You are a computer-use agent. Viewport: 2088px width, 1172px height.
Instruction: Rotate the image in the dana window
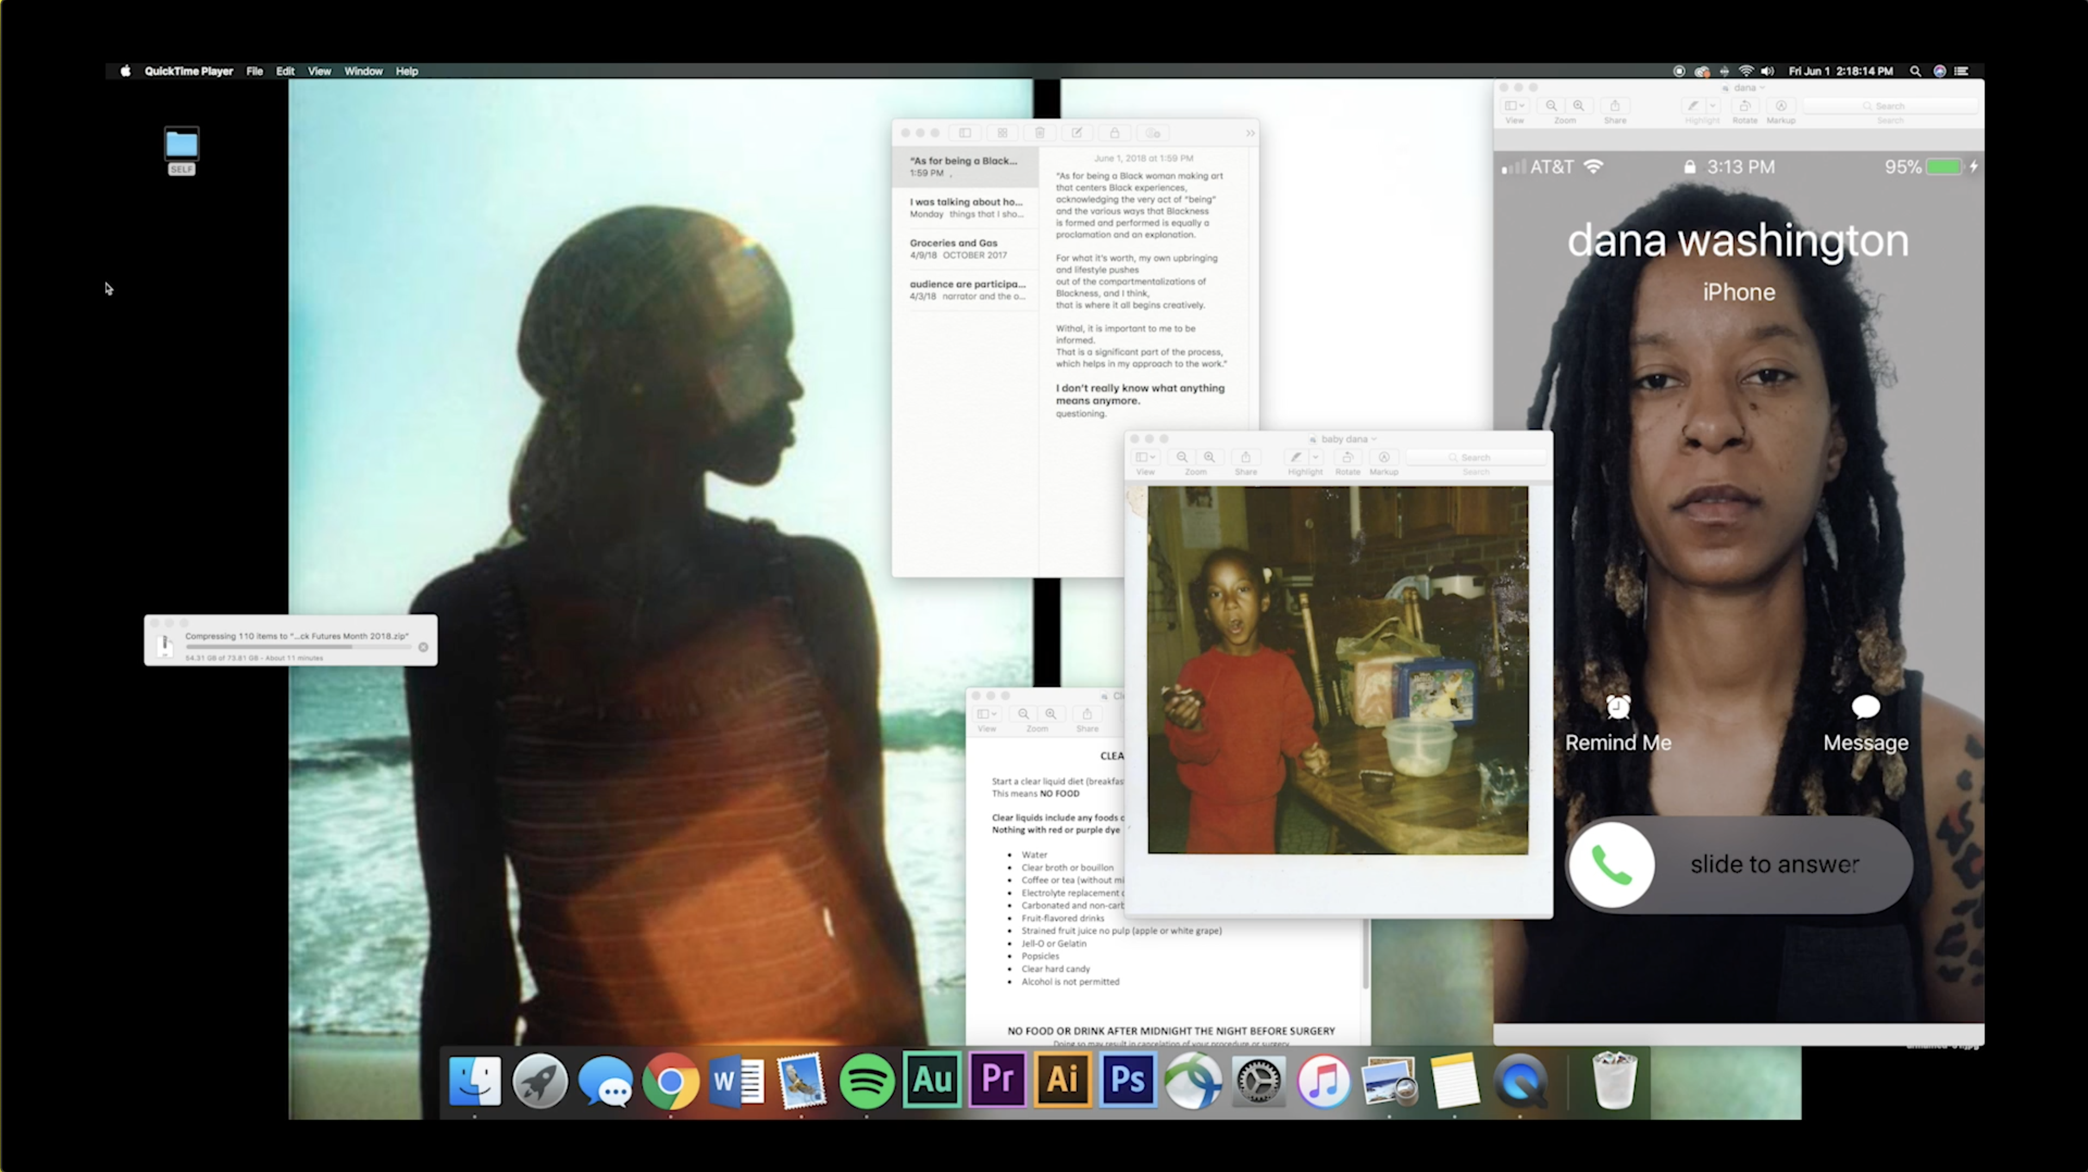coord(1744,106)
